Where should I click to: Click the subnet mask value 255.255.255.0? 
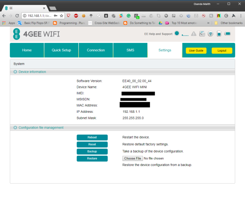133,118
